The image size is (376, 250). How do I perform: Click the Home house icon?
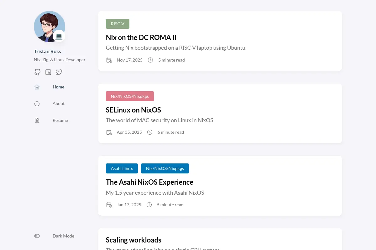pyautogui.click(x=37, y=87)
